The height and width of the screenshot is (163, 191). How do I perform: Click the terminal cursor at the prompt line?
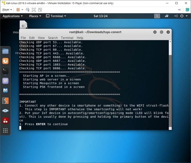coord(20,128)
